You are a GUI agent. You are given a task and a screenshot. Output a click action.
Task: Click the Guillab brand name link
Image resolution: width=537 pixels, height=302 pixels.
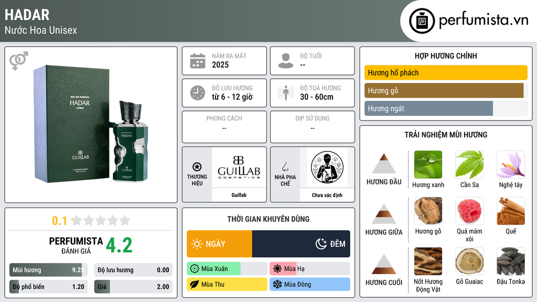pos(239,195)
